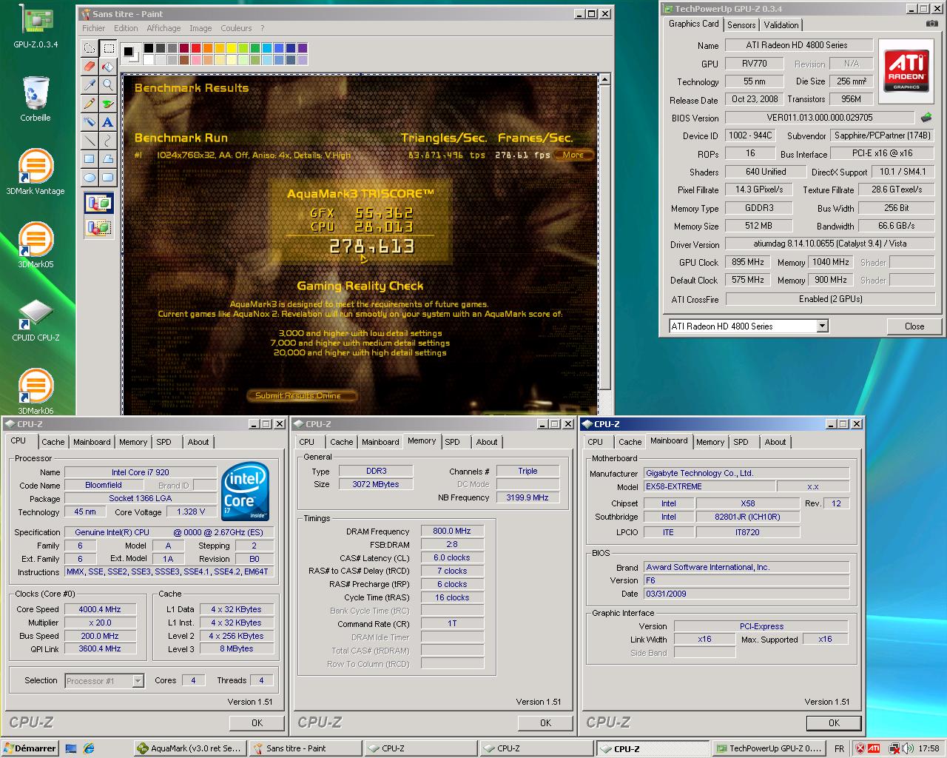This screenshot has height=758, width=947.
Task: Pick the Rectangle shape tool
Action: click(x=90, y=159)
